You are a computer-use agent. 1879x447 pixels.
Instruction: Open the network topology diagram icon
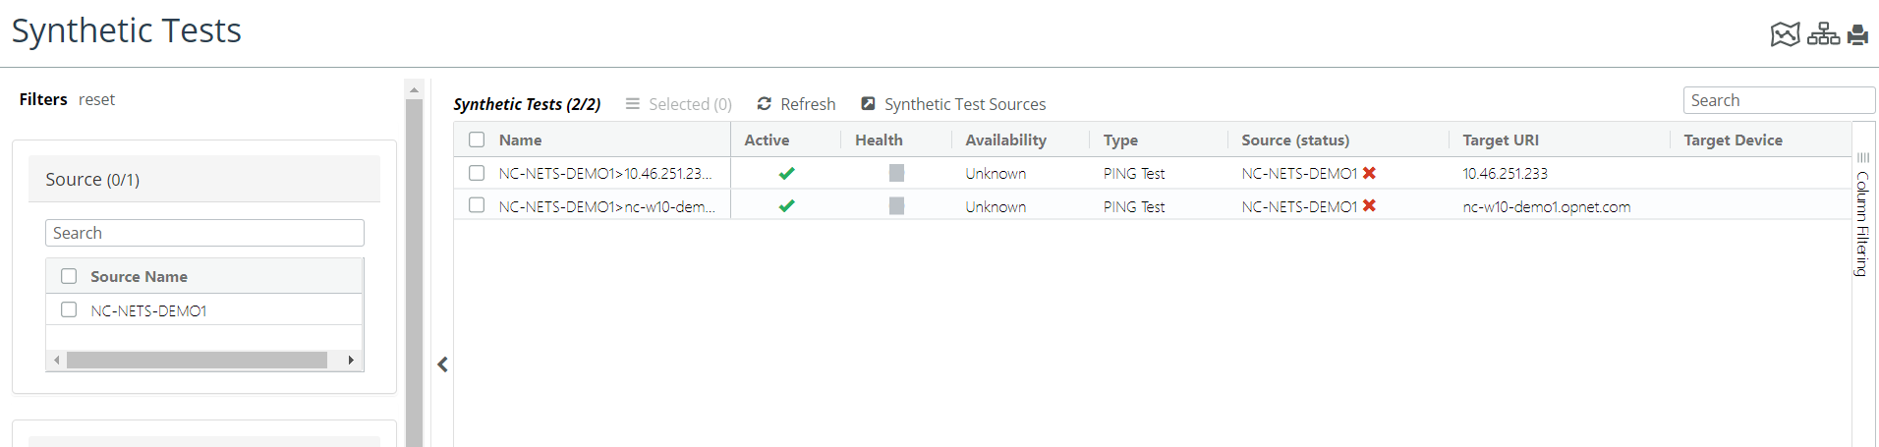point(1823,34)
